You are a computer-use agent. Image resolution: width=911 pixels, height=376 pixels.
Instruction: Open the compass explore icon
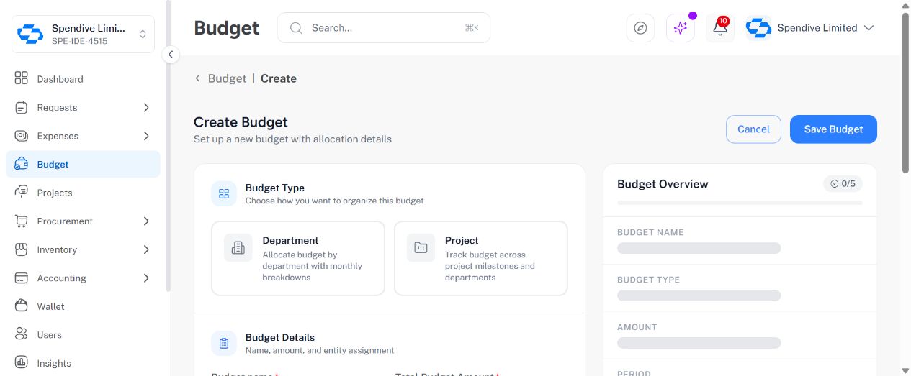(x=640, y=28)
